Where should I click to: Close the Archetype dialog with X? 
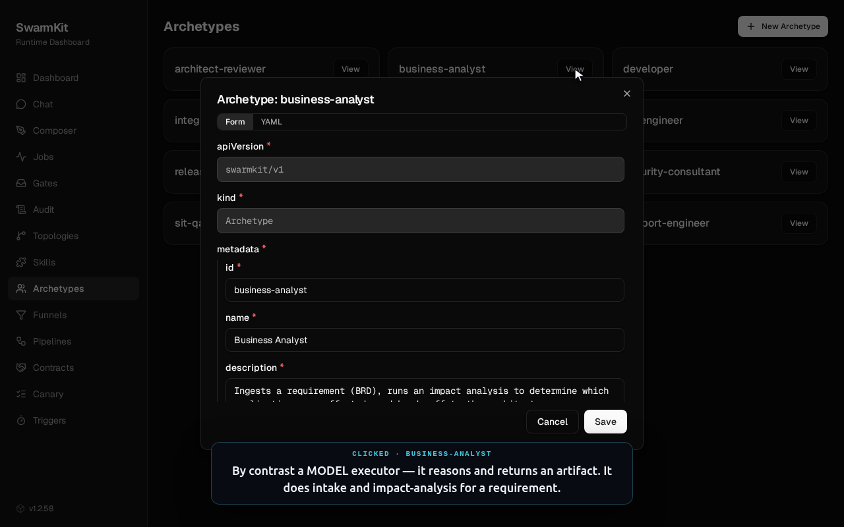627,94
